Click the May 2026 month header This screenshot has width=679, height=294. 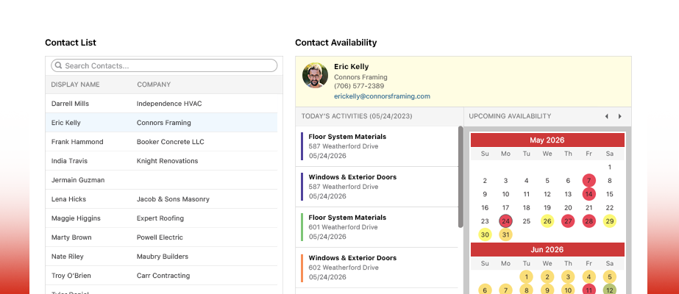coord(547,140)
